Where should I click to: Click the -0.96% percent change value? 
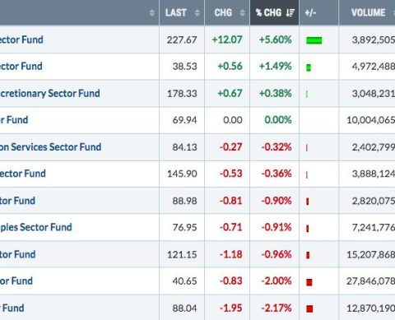click(276, 254)
